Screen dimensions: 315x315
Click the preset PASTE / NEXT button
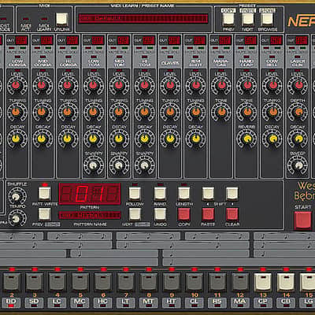pos(247,19)
